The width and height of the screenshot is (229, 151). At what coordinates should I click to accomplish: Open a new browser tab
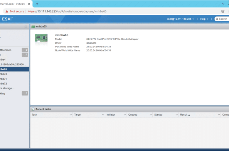(x=37, y=4)
